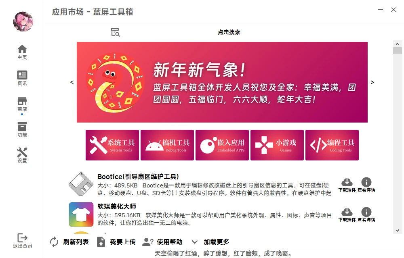Screen dimensions: 404x258
Task: Click 我要上传 upload button
Action: [x=116, y=242]
